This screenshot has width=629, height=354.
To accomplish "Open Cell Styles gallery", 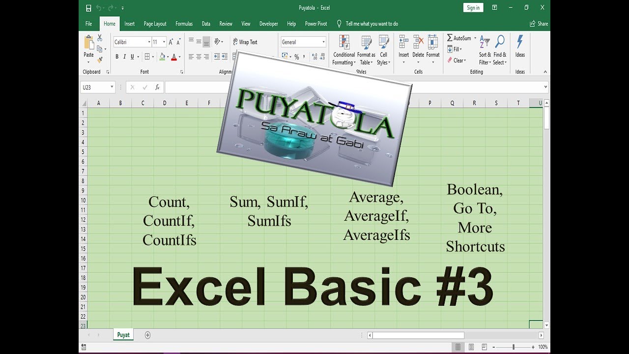I will [383, 50].
